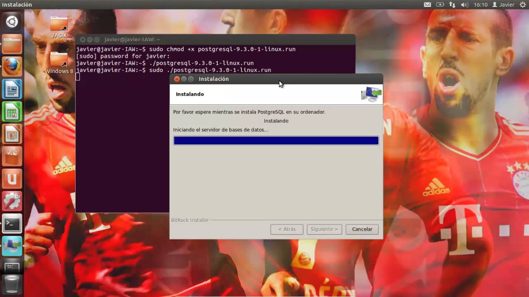Screen dimensions: 529x297
Task: Click the < Atrás button
Action: [x=287, y=229]
